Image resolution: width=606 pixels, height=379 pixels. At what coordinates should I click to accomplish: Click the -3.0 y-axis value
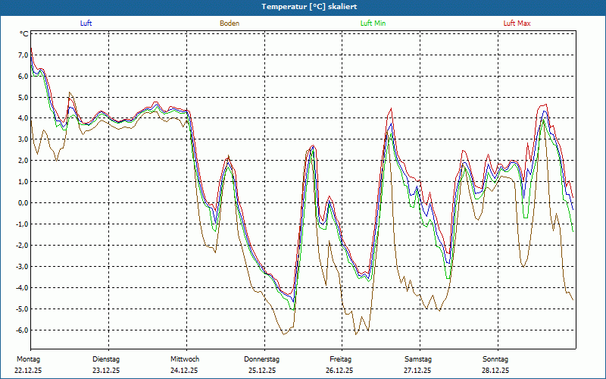pyautogui.click(x=20, y=267)
